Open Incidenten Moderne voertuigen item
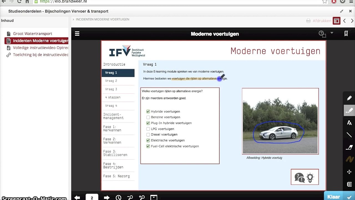The width and height of the screenshot is (355, 200). tap(36, 41)
